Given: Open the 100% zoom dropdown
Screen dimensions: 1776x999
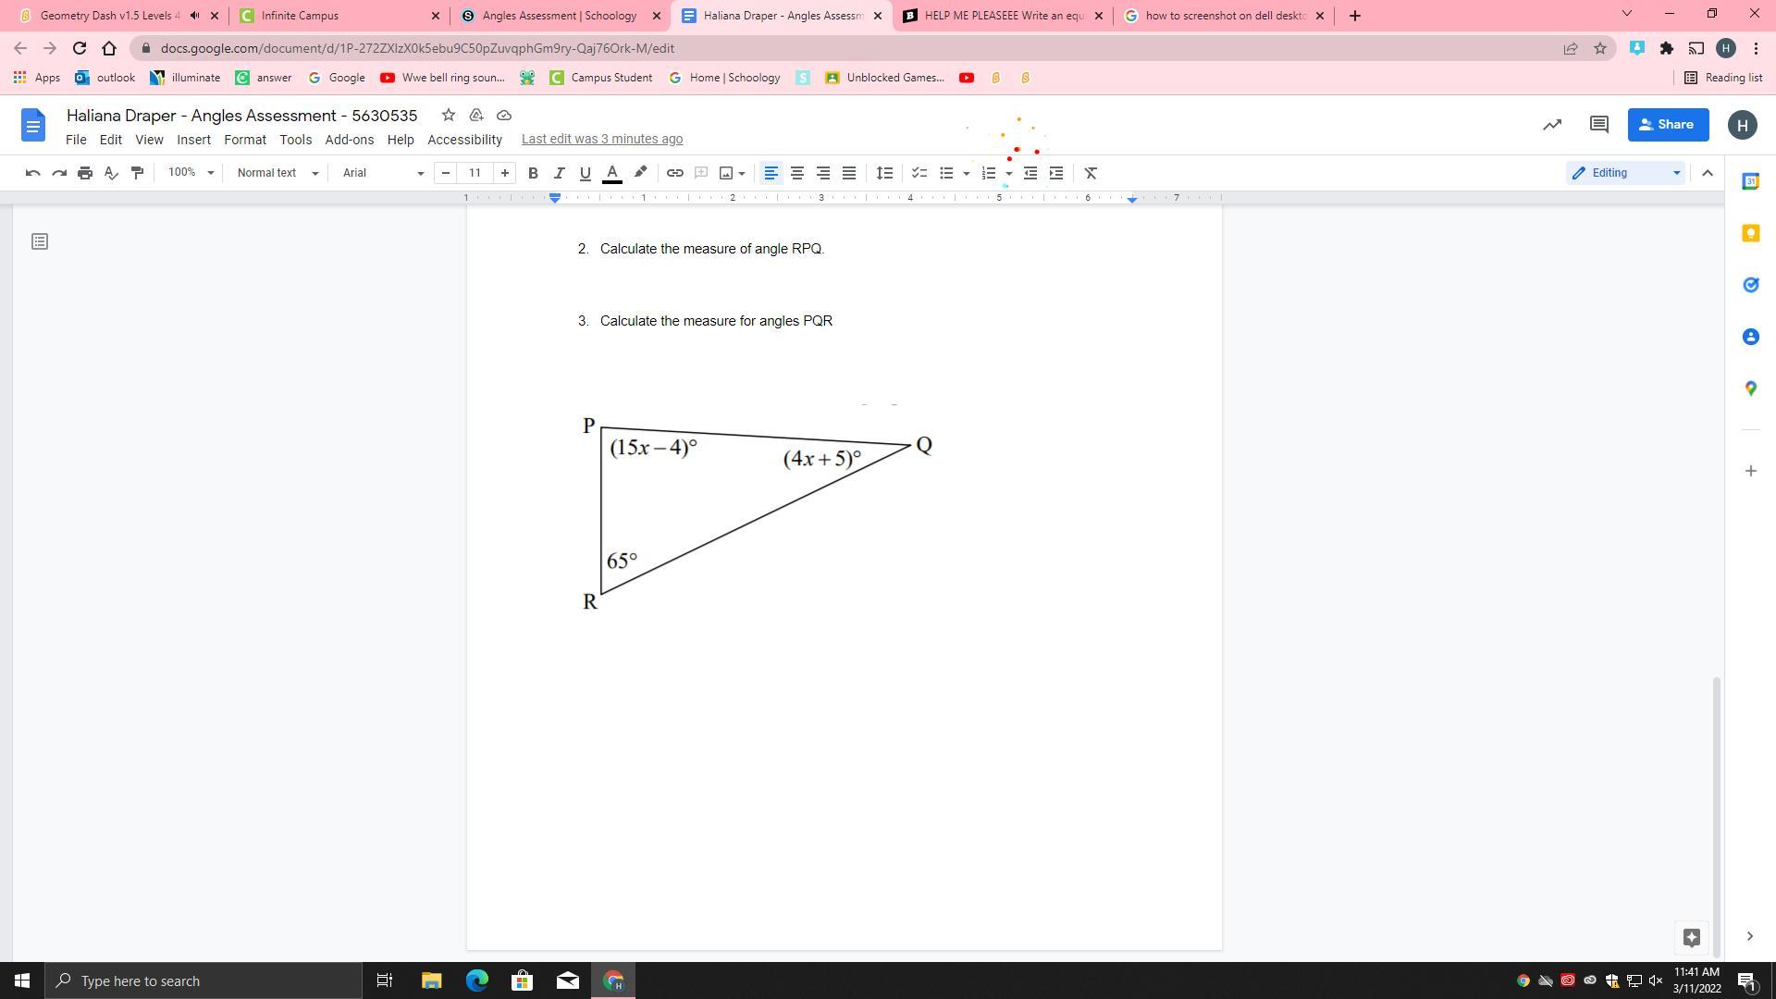Looking at the screenshot, I should pos(191,173).
